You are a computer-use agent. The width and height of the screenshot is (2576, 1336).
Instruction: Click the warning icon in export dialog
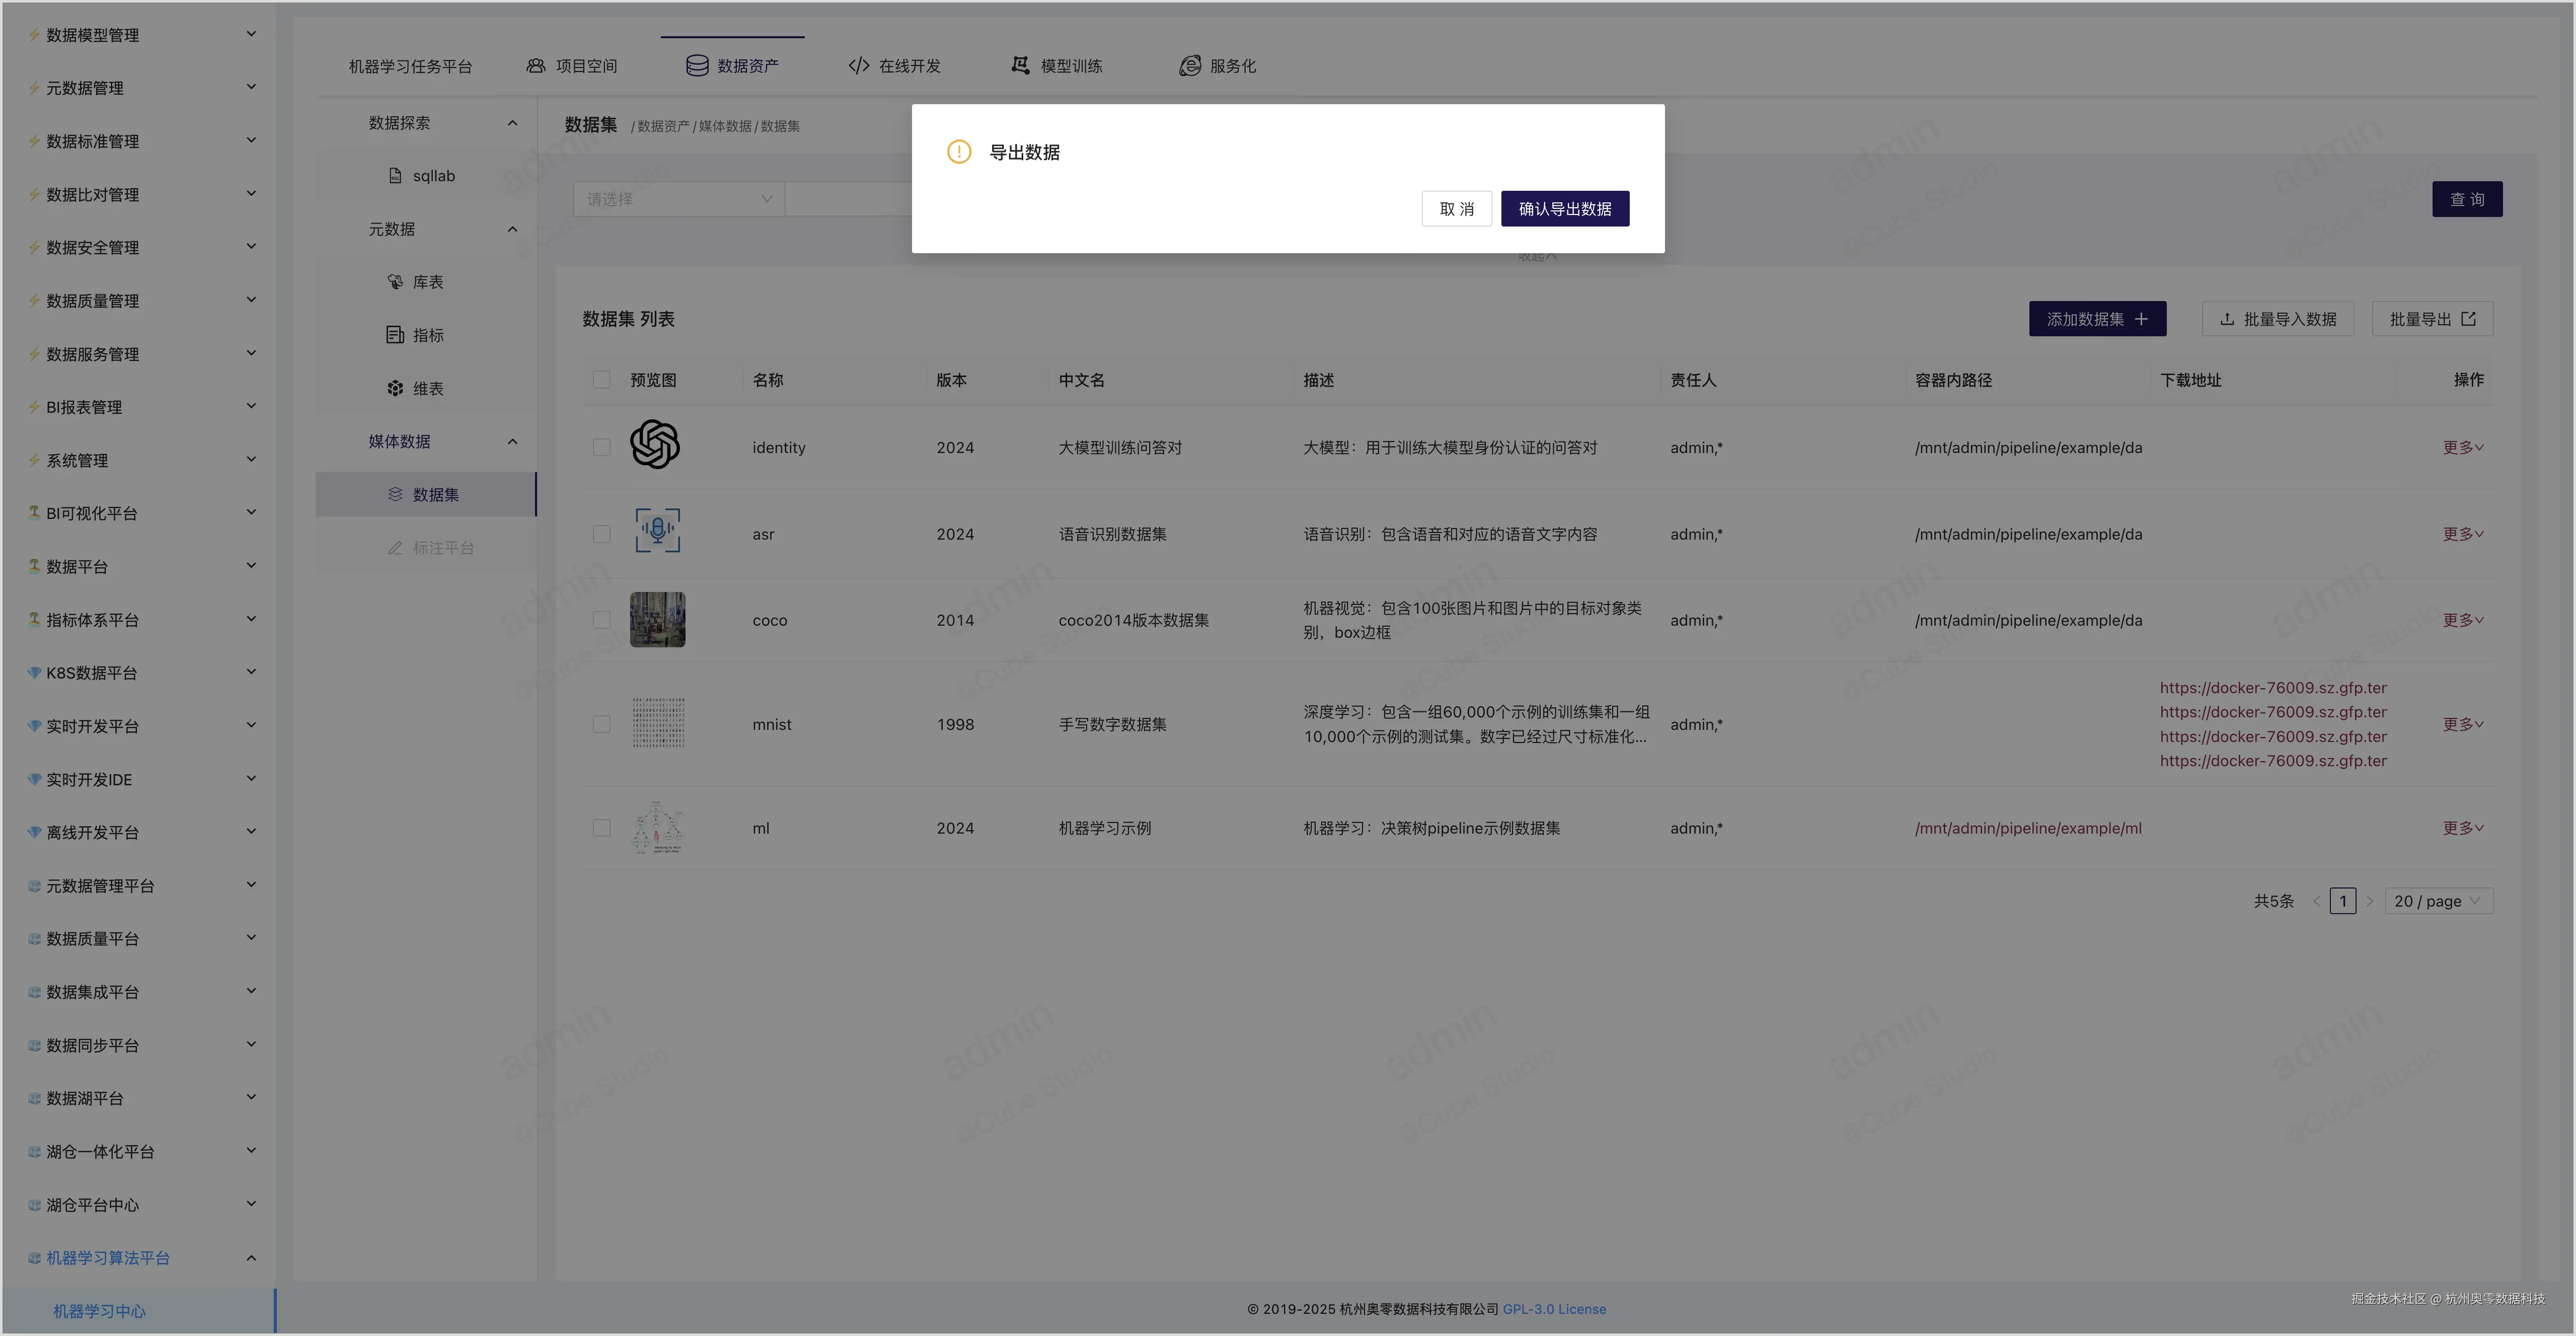tap(958, 152)
